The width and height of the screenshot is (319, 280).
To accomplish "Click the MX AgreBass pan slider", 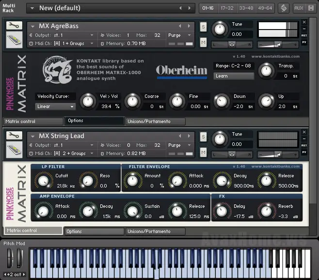I will pos(232,45).
